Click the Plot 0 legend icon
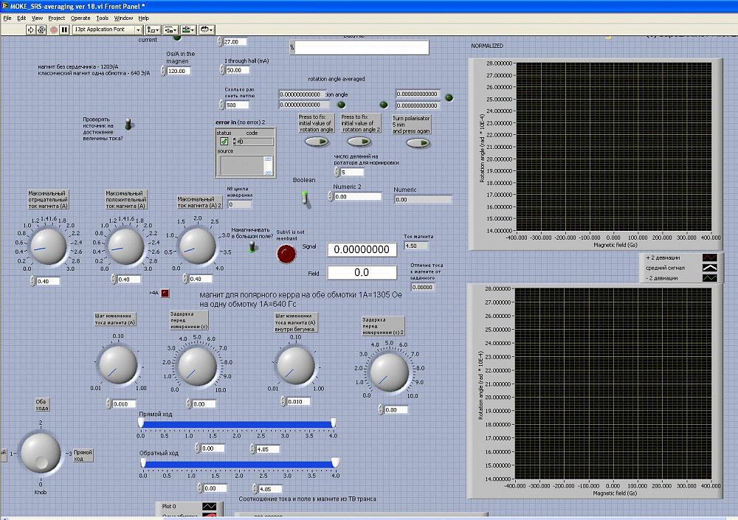 209,507
